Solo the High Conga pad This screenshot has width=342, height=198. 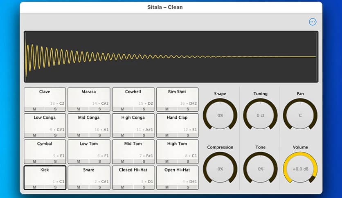144,135
